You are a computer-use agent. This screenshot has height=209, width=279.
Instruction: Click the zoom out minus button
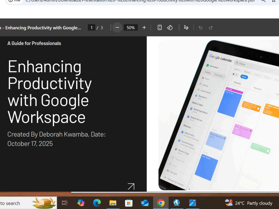pyautogui.click(x=117, y=28)
